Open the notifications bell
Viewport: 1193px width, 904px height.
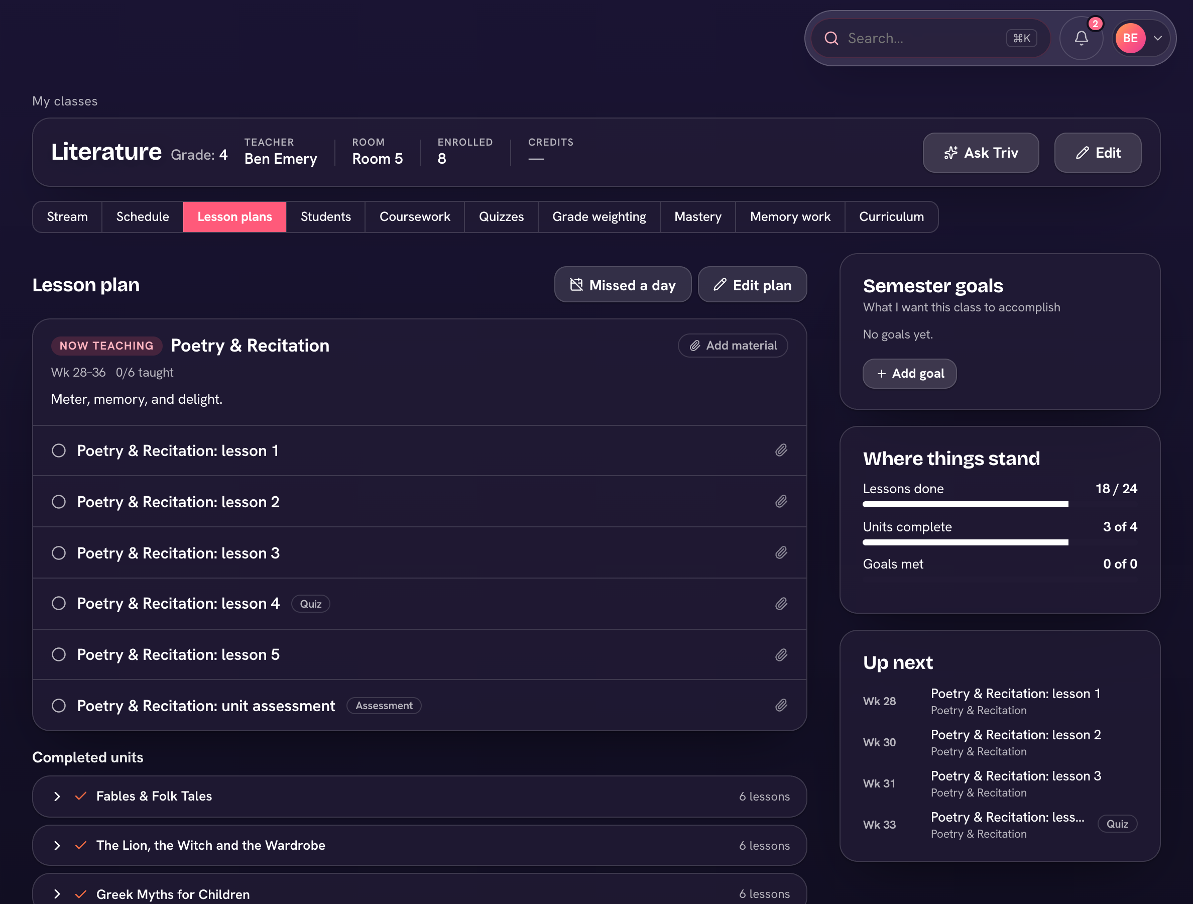pos(1081,38)
